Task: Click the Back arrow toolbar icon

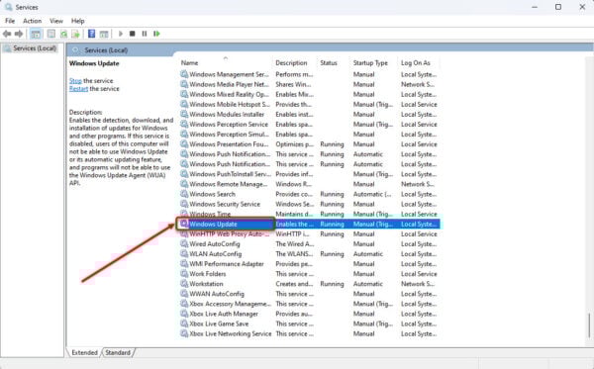Action: point(7,34)
